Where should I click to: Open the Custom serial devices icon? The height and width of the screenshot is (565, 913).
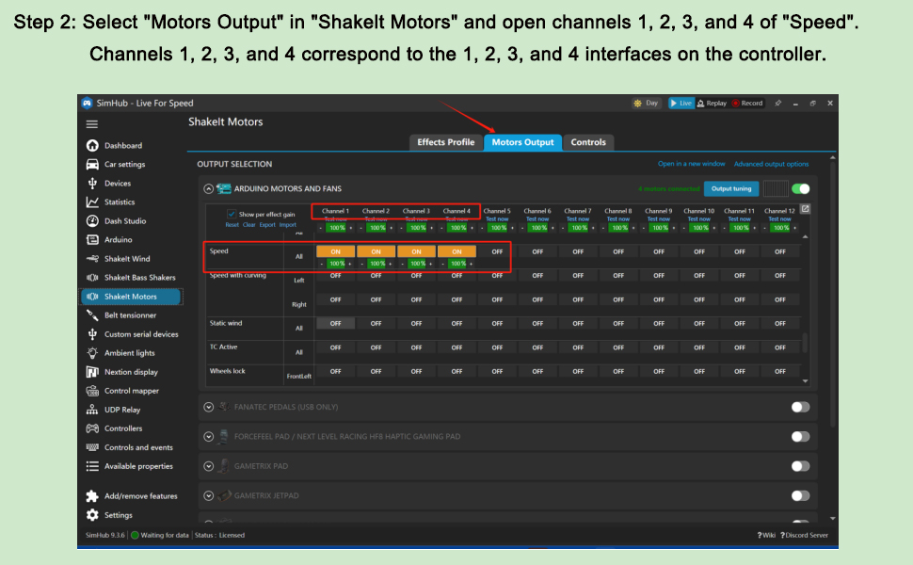pos(92,333)
